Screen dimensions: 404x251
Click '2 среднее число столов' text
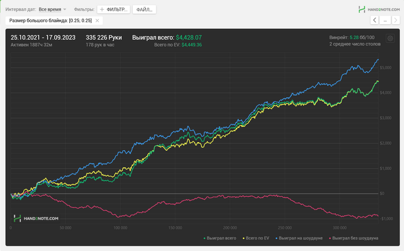point(355,44)
